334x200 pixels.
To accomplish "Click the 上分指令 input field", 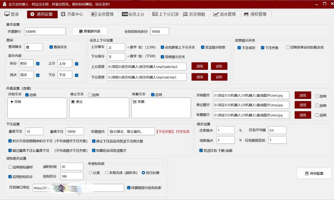I will (x=116, y=47).
